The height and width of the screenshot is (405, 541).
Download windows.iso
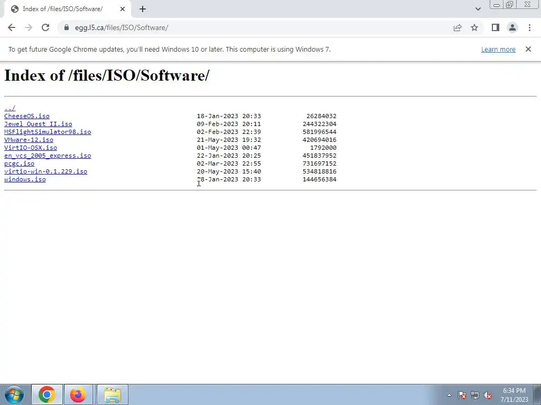click(25, 179)
